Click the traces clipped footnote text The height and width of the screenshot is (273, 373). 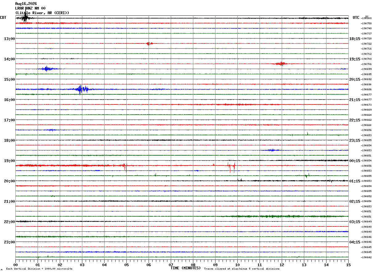pos(242,269)
